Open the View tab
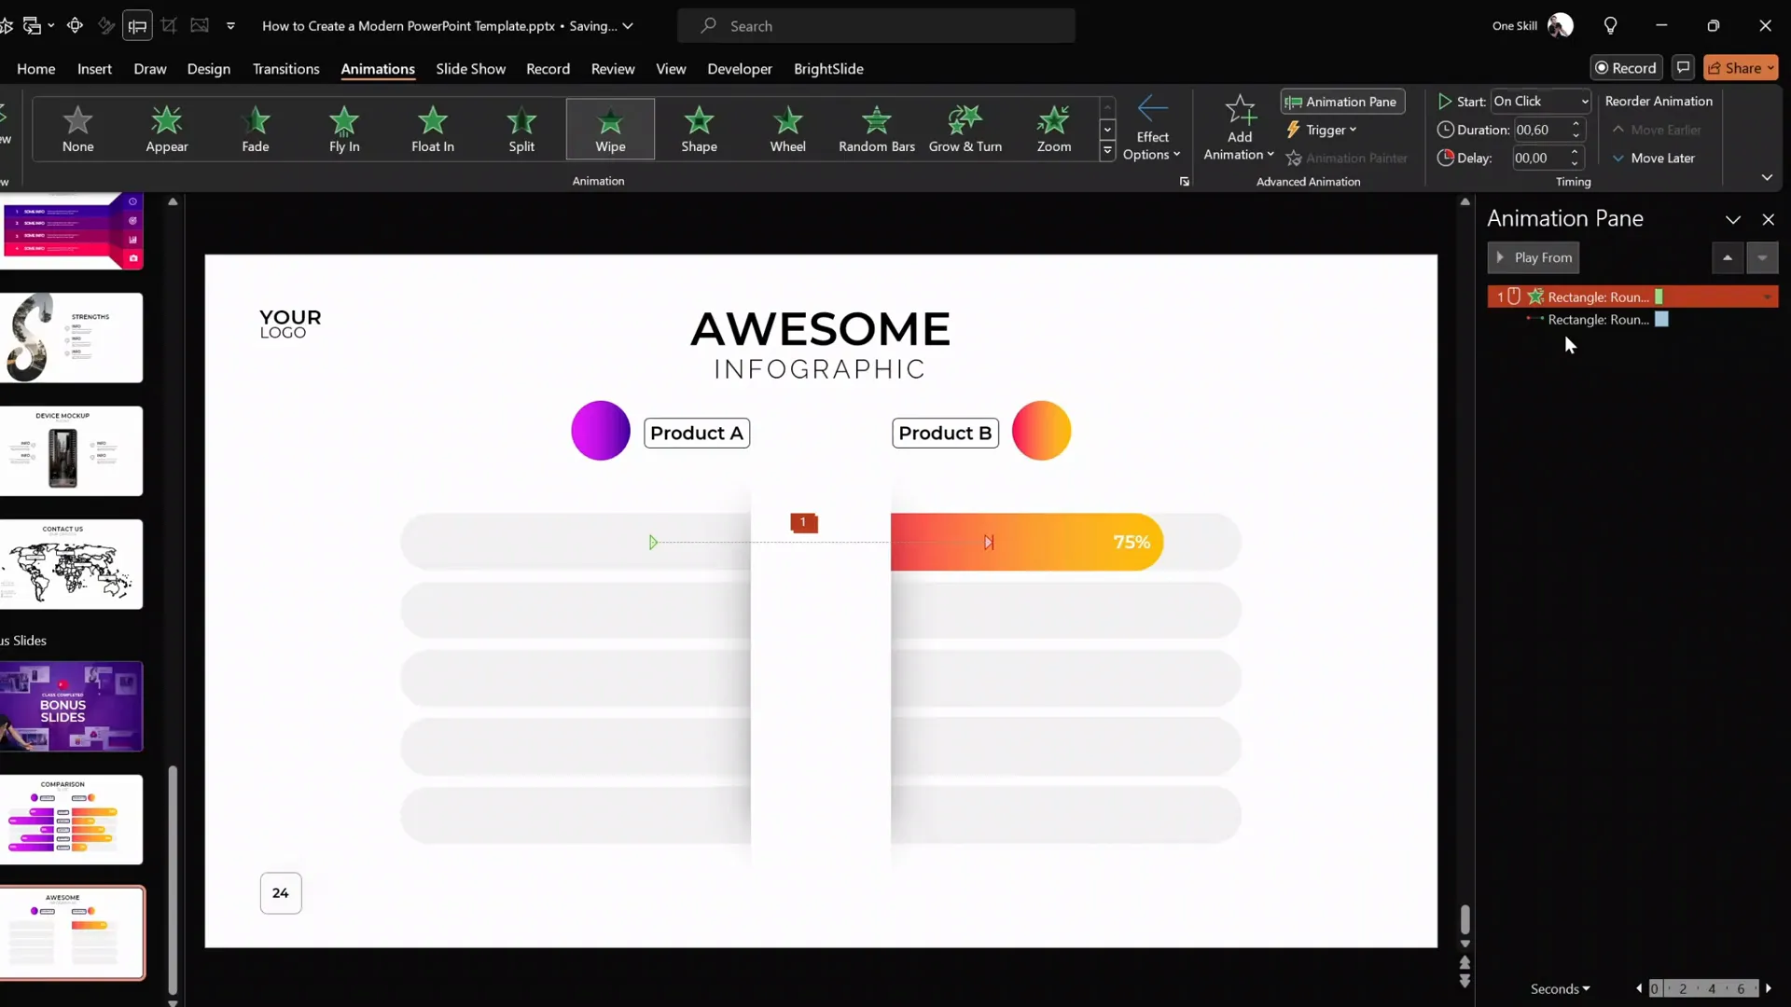The image size is (1791, 1007). click(671, 69)
